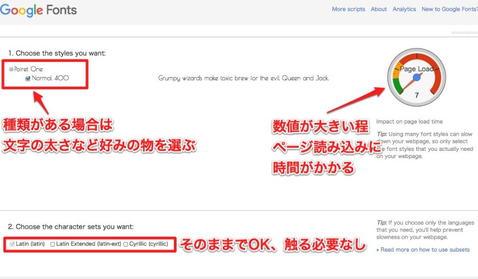
Task: Open New to Google Fonts link
Action: tap(450, 9)
